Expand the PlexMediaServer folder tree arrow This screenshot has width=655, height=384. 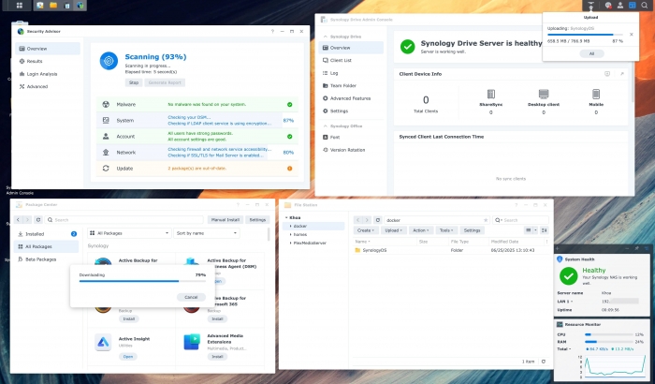click(290, 243)
